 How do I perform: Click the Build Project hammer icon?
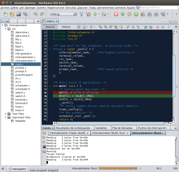pos(81,14)
